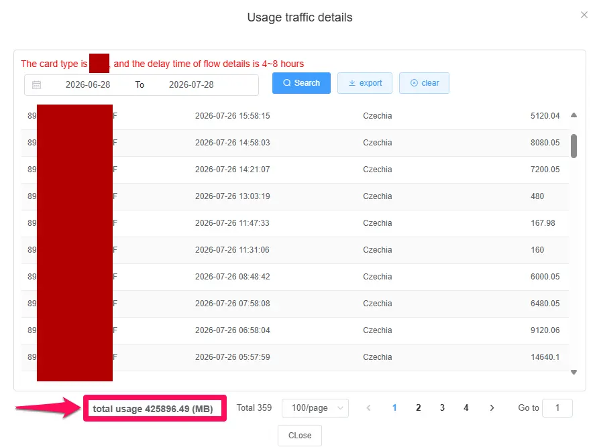Viewport: 597px width, 447px height.
Task: Click usage value 8080.05
Action: (x=545, y=143)
